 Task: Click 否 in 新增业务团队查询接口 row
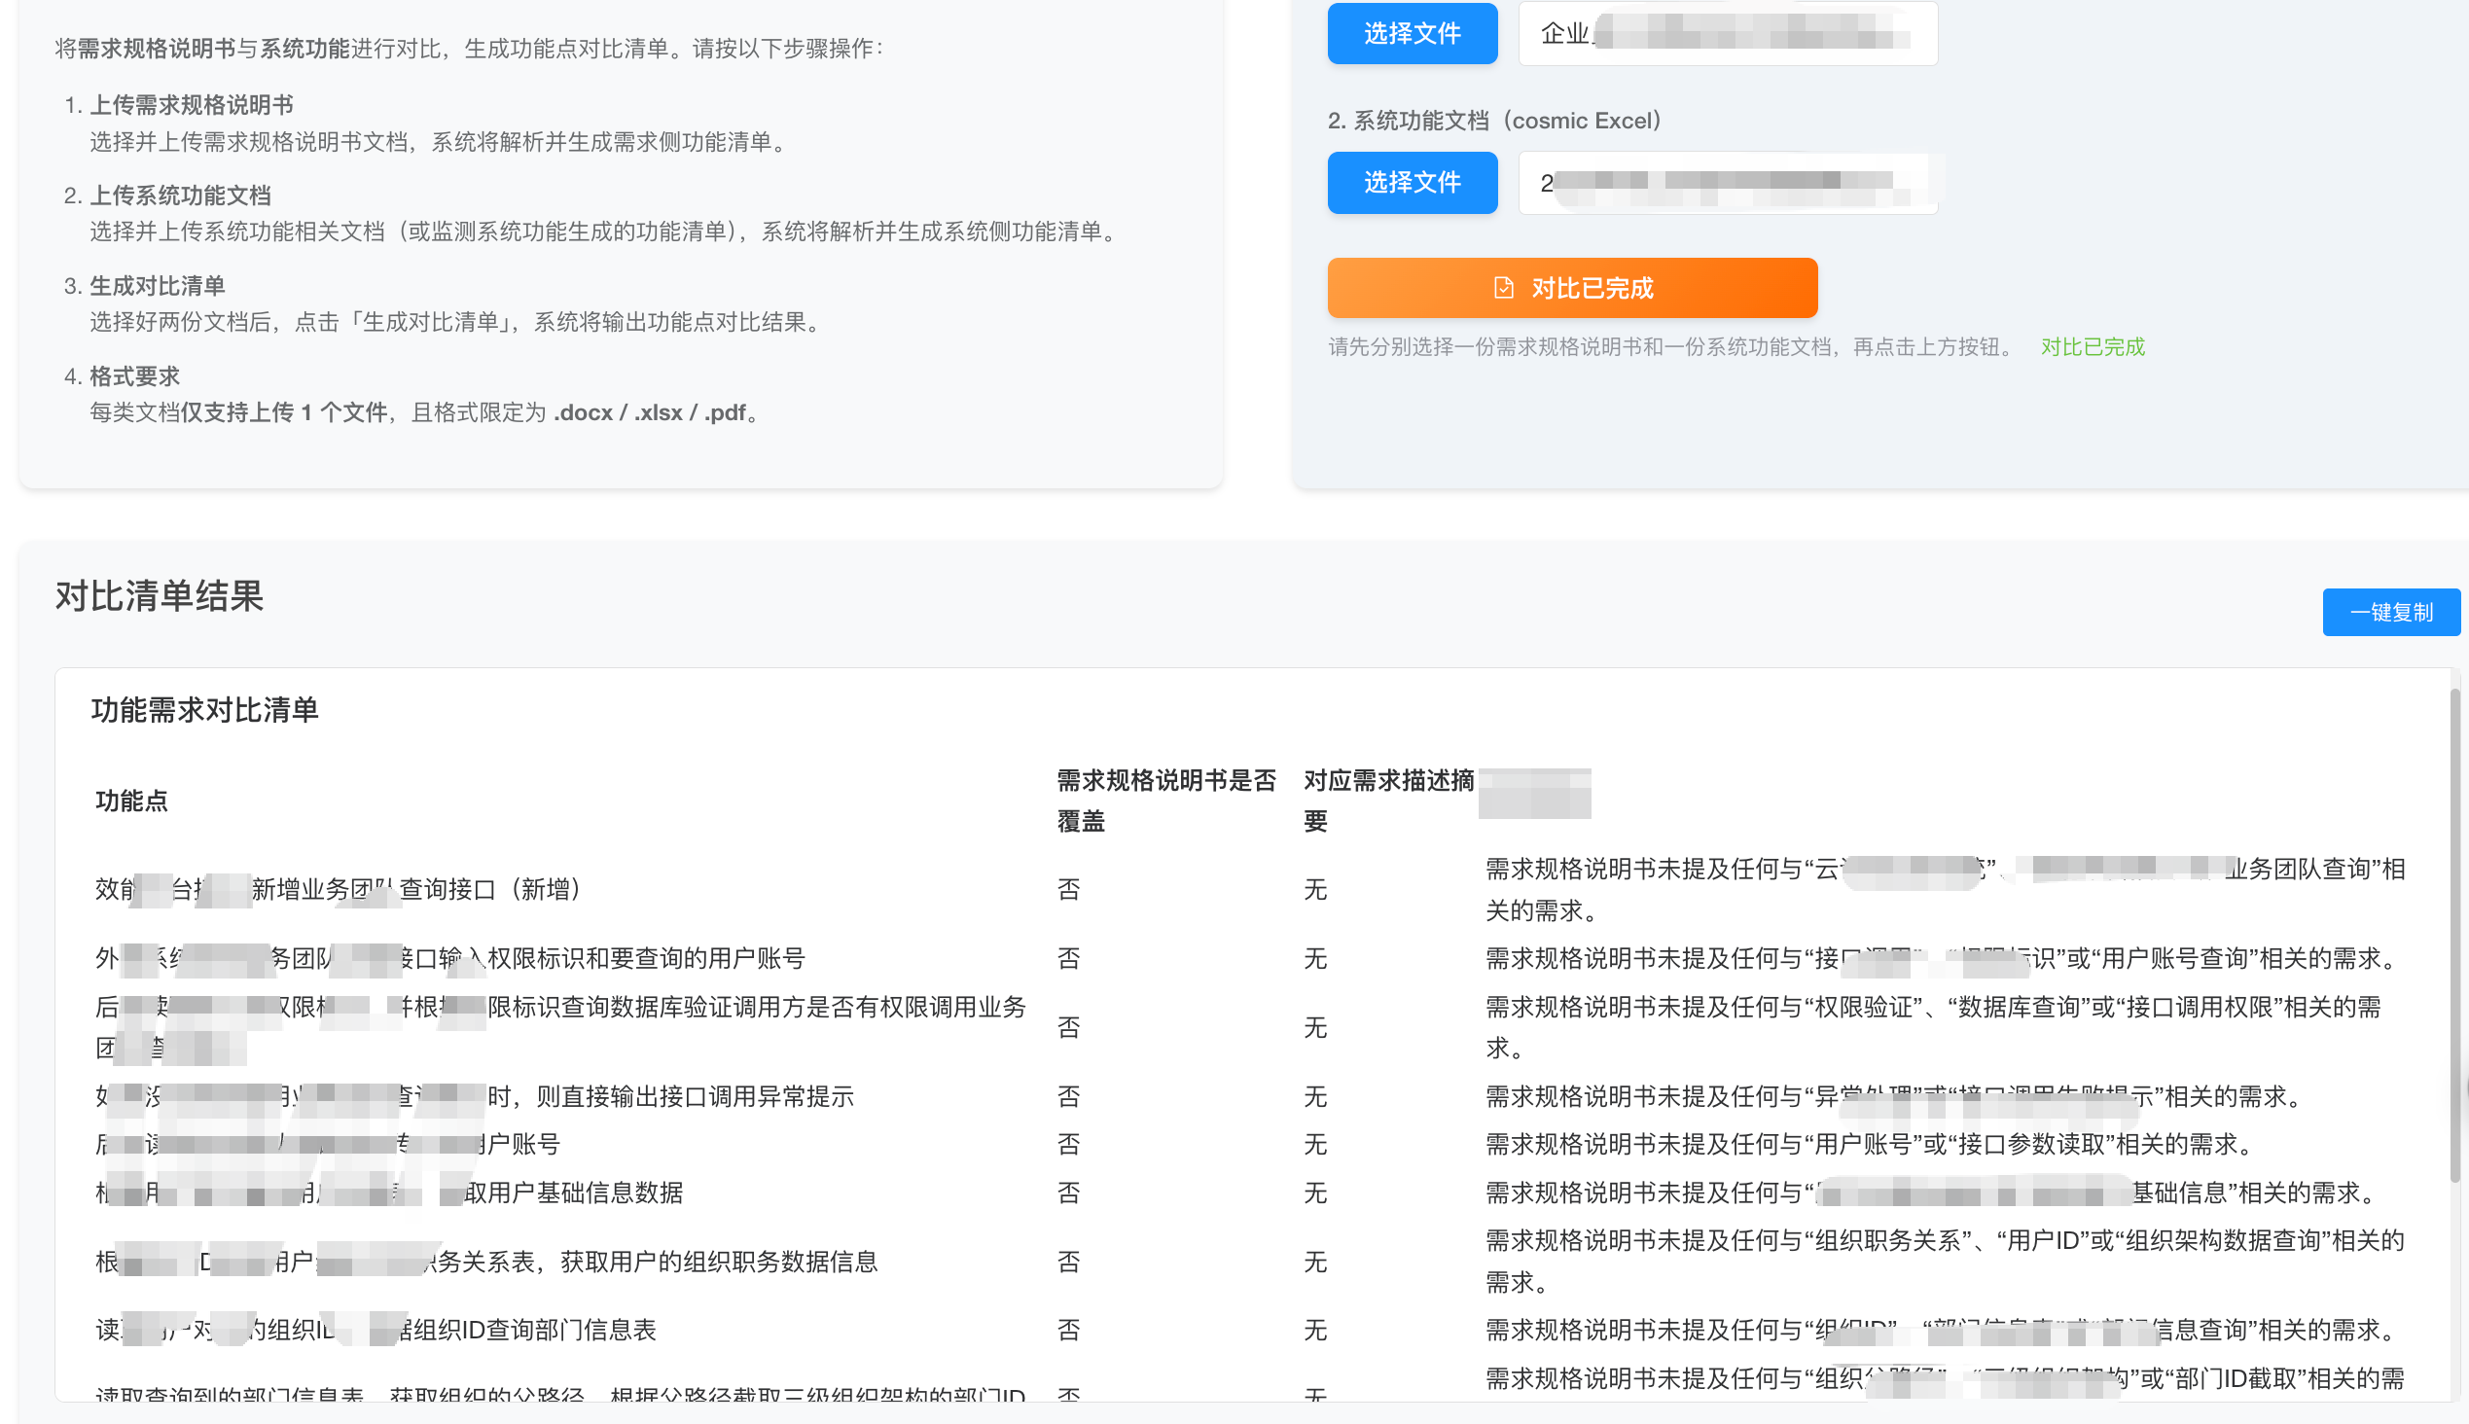[1068, 889]
